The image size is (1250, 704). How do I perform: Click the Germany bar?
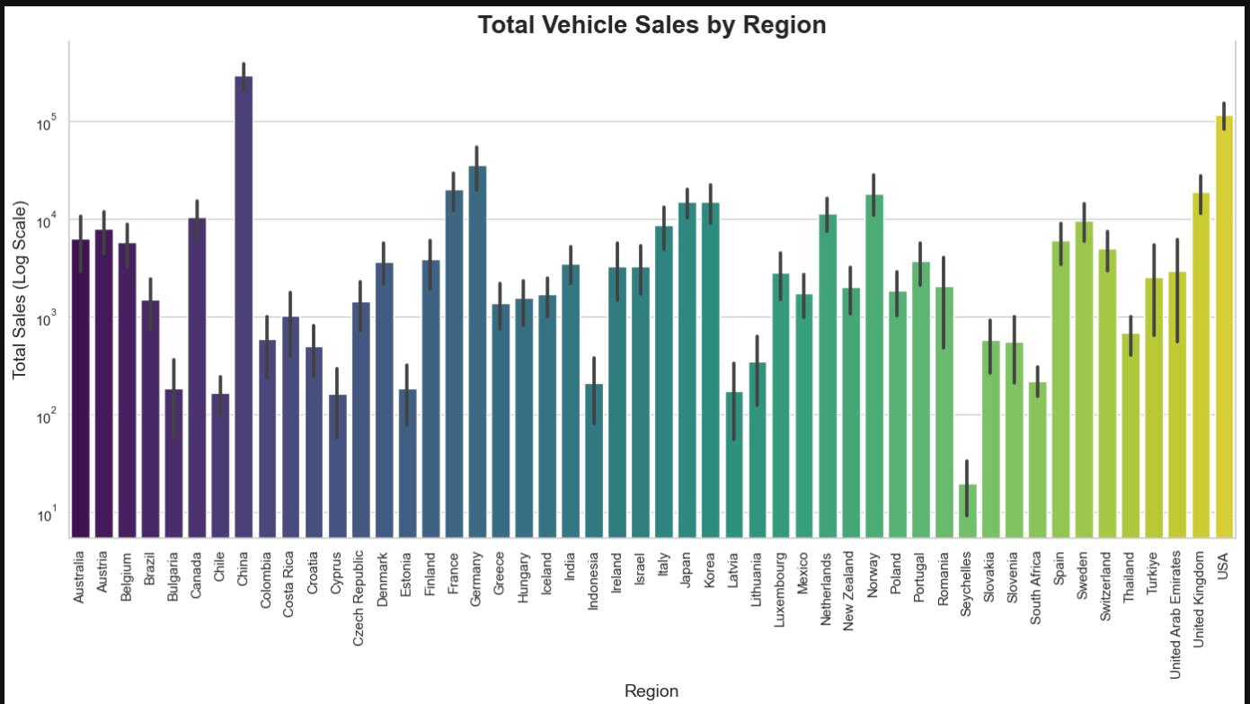tap(477, 352)
